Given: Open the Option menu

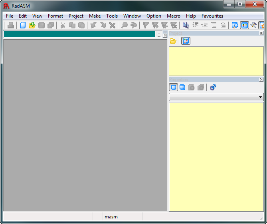Looking at the screenshot, I should click(154, 16).
